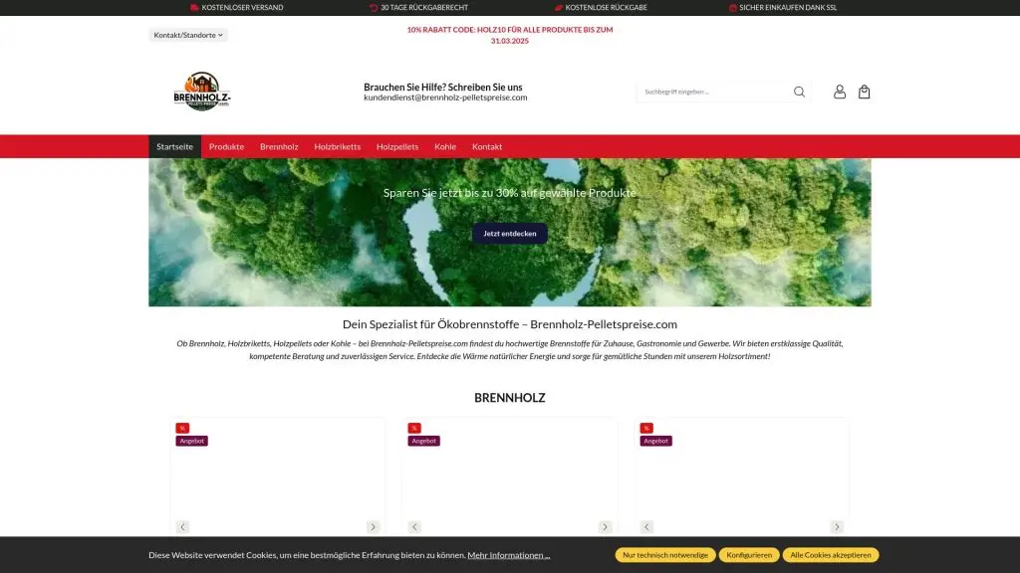Viewport: 1020px width, 573px height.
Task: Click the left arrow on third product card
Action: point(646,526)
